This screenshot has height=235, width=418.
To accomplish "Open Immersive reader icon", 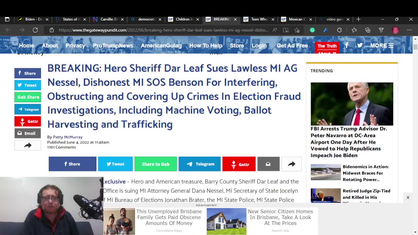I will coord(286,30).
